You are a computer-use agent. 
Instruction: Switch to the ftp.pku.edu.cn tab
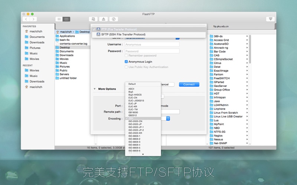(x=221, y=26)
